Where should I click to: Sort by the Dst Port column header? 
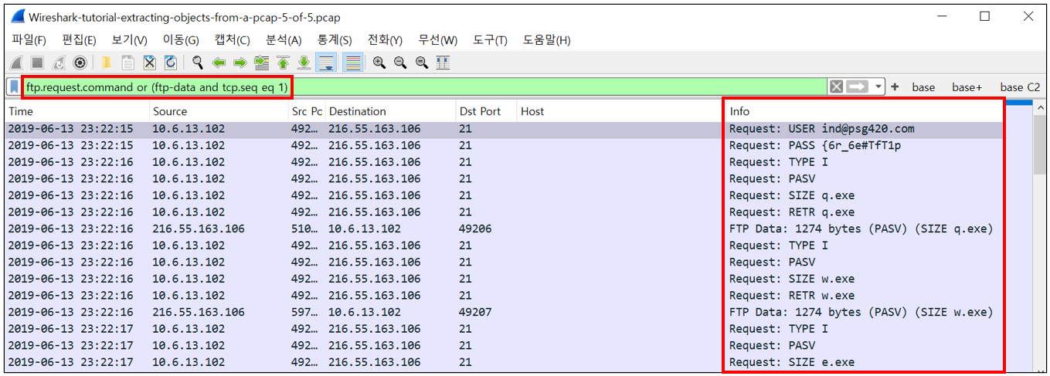point(485,111)
